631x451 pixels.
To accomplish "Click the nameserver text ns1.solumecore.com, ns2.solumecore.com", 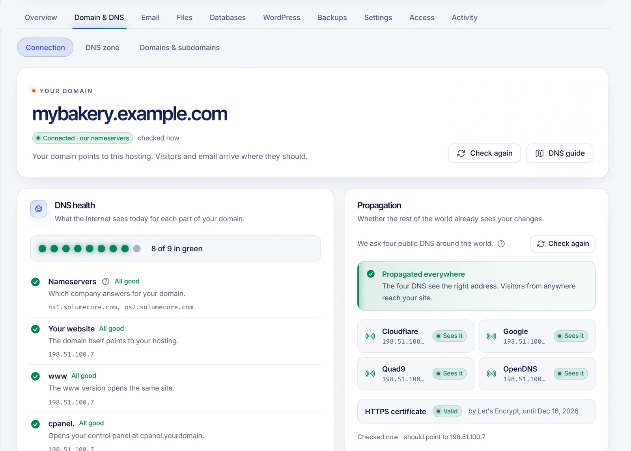I will (121, 307).
